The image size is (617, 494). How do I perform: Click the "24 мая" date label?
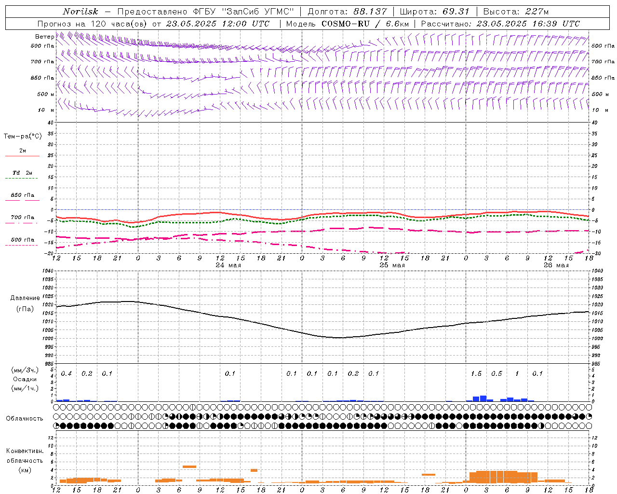click(228, 265)
